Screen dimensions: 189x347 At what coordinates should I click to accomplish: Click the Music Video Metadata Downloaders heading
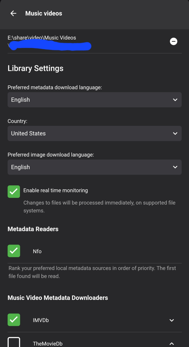[x=58, y=298]
